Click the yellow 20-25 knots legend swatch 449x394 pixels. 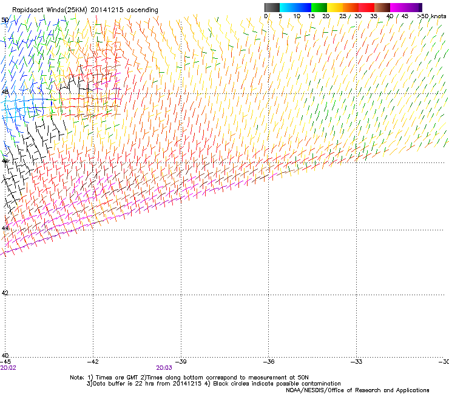(335, 7)
